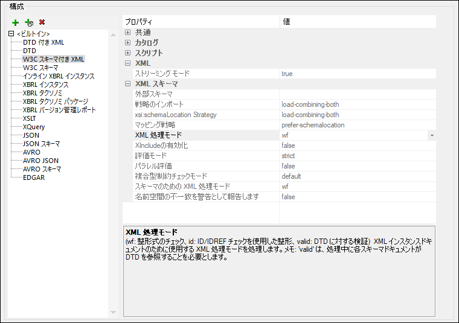Select XBRL タクソノミ パッケージ configuration

tap(55, 101)
